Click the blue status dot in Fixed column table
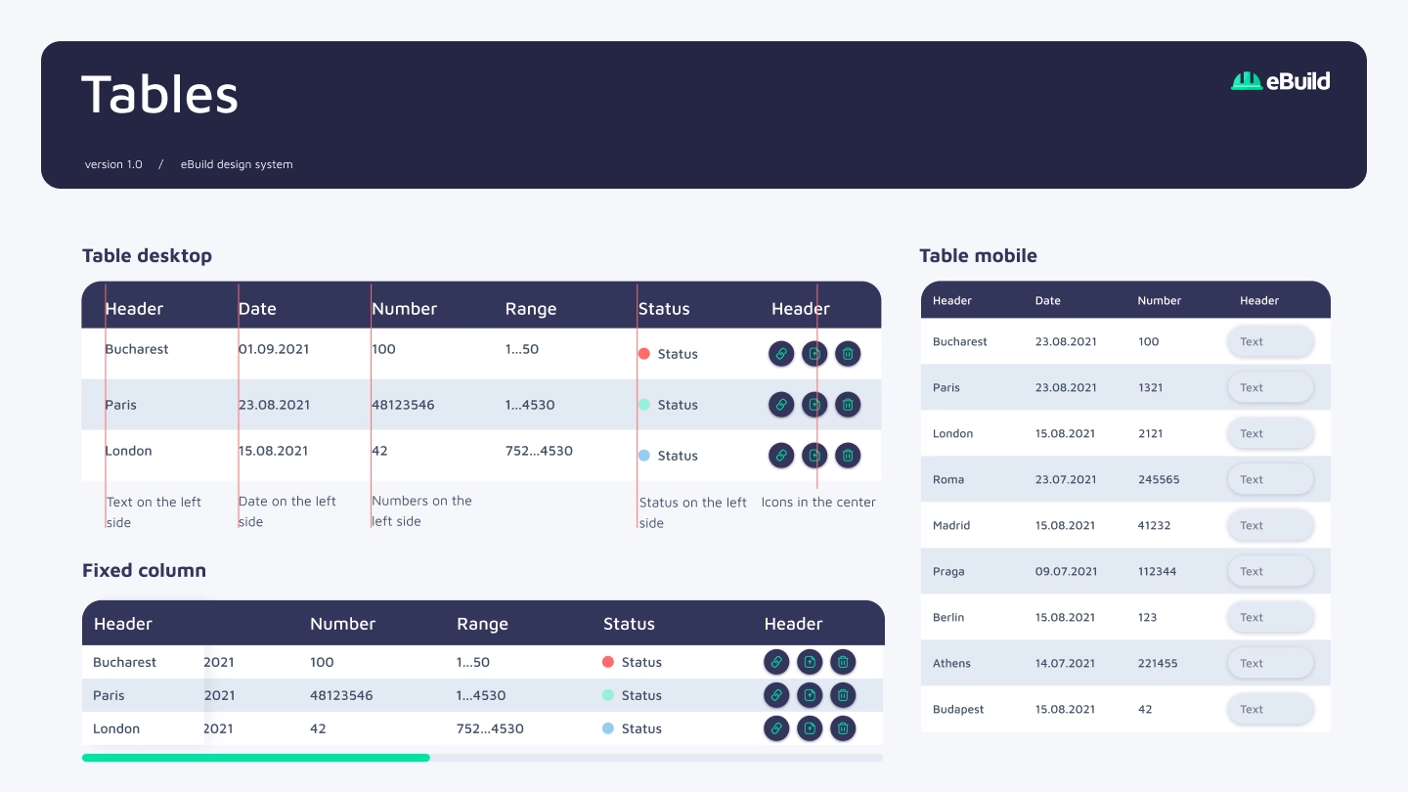 608,728
